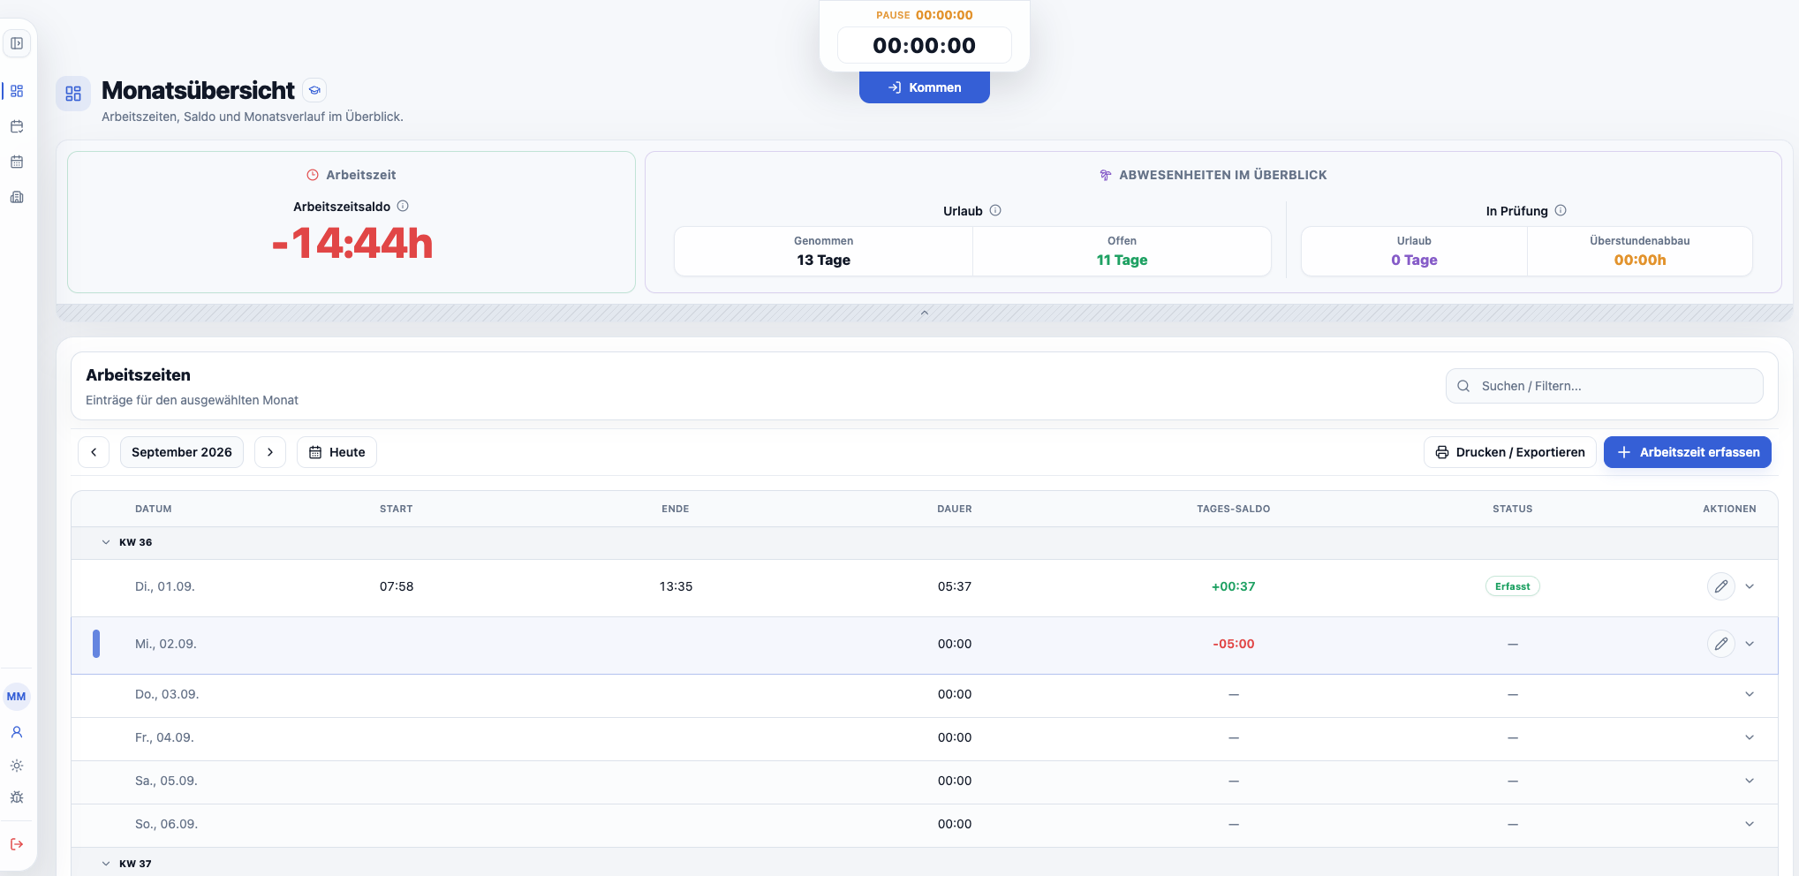Expand row details for Do., 03.09.
The image size is (1799, 876).
[1750, 694]
